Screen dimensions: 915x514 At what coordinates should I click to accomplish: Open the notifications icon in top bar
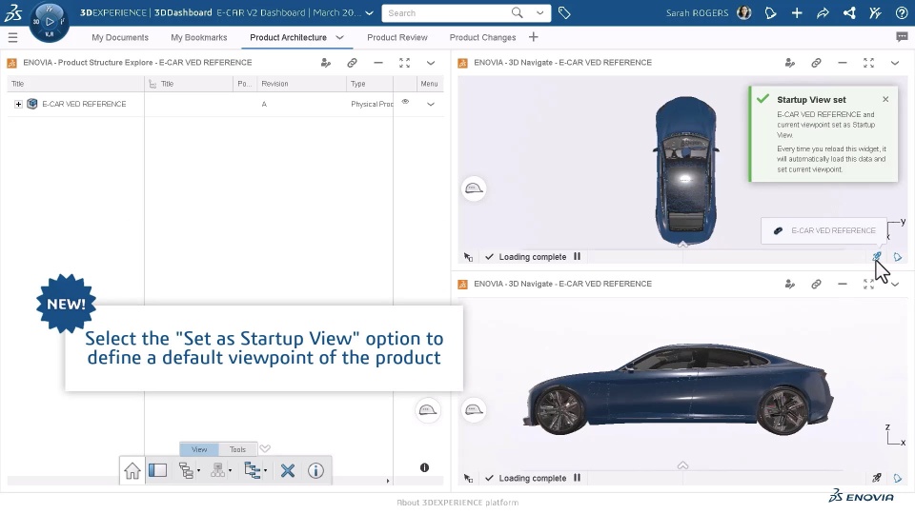[x=770, y=12]
